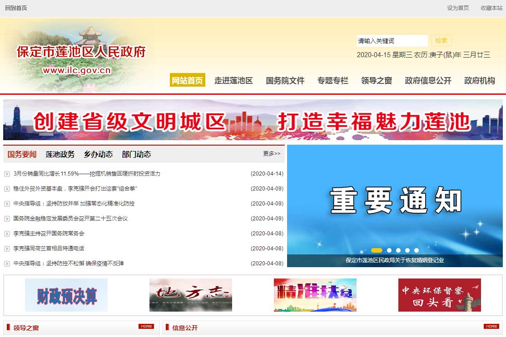Click the site logo 保定市莲池区人民政府
The width and height of the screenshot is (506, 337).
pyautogui.click(x=81, y=52)
